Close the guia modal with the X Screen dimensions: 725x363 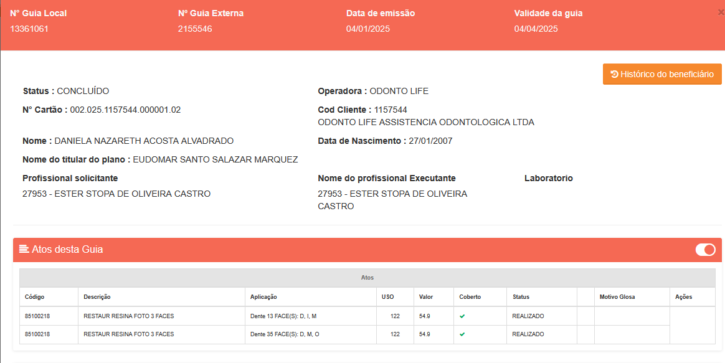pyautogui.click(x=721, y=13)
